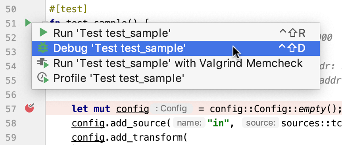Click the underlined config variable on line 57
The width and height of the screenshot is (342, 145).
click(132, 109)
